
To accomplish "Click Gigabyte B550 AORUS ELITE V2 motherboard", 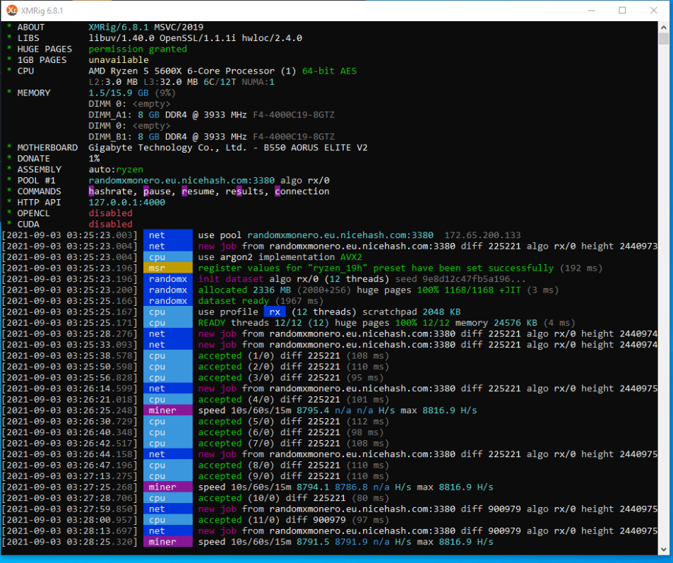I will point(228,148).
